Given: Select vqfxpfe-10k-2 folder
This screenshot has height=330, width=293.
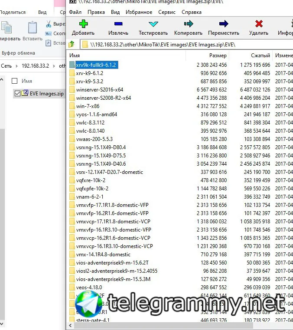Looking at the screenshot, I should 92,189.
